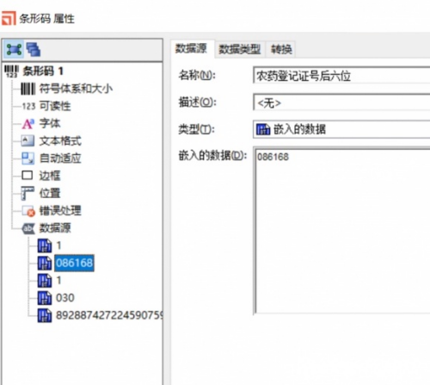Screen dimensions: 430x385
Task: Select 错误处理 in the property tree
Action: [x=60, y=211]
